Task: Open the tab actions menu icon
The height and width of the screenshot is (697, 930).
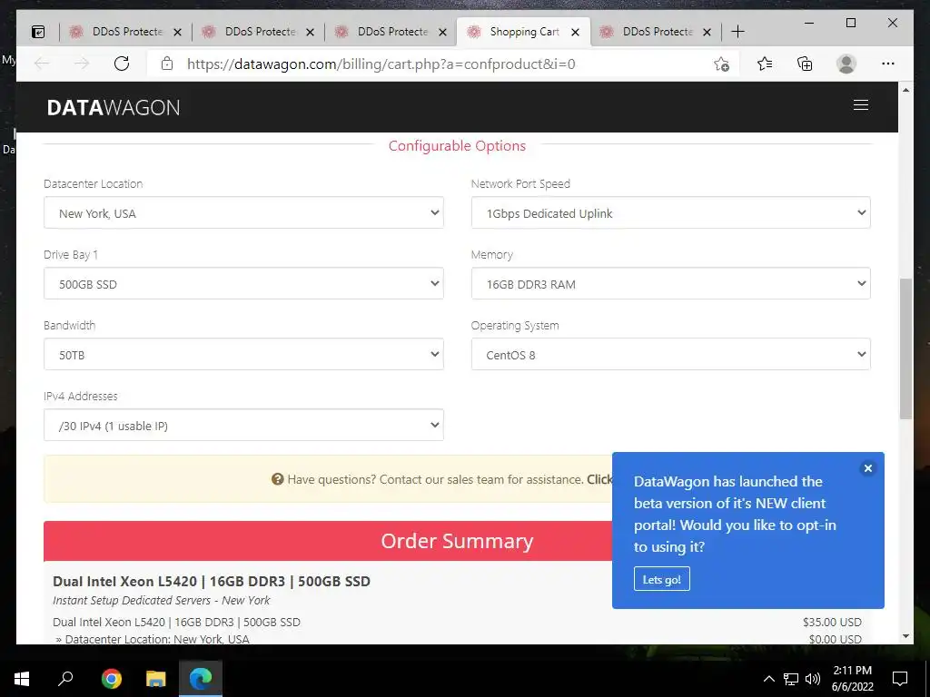Action: 38,32
